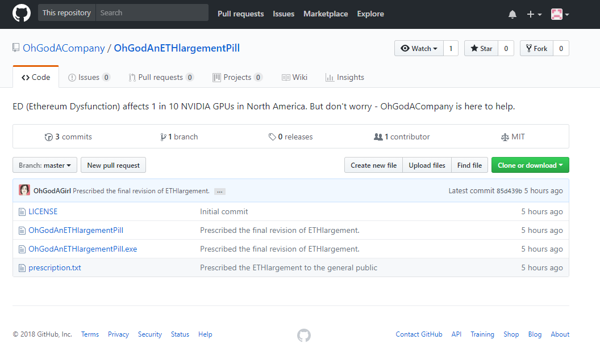
Task: Click Create new file
Action: coord(373,165)
